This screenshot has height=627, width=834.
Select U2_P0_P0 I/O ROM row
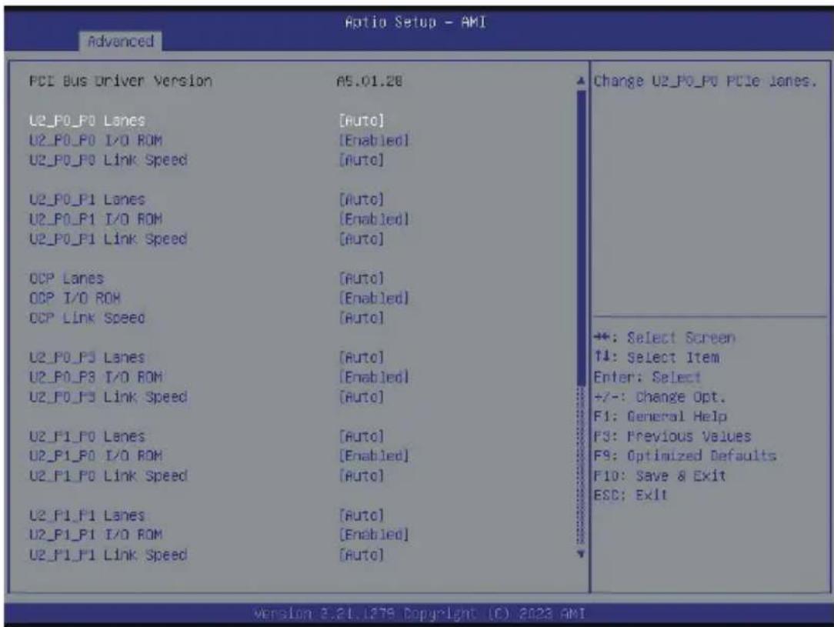pyautogui.click(x=95, y=140)
